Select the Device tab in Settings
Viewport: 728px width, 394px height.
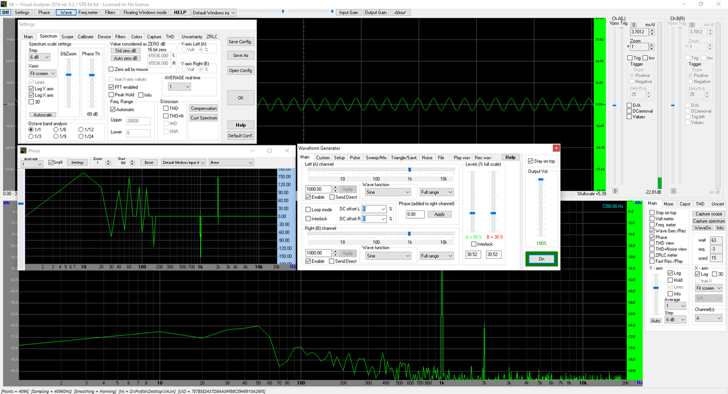tap(104, 36)
